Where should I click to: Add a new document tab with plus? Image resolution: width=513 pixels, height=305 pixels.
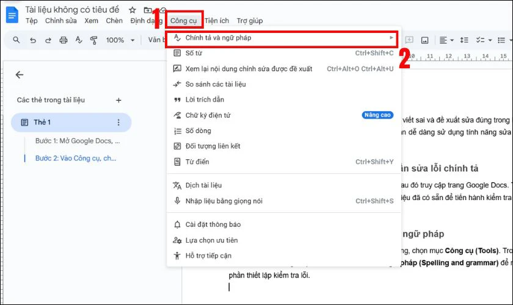pos(118,101)
